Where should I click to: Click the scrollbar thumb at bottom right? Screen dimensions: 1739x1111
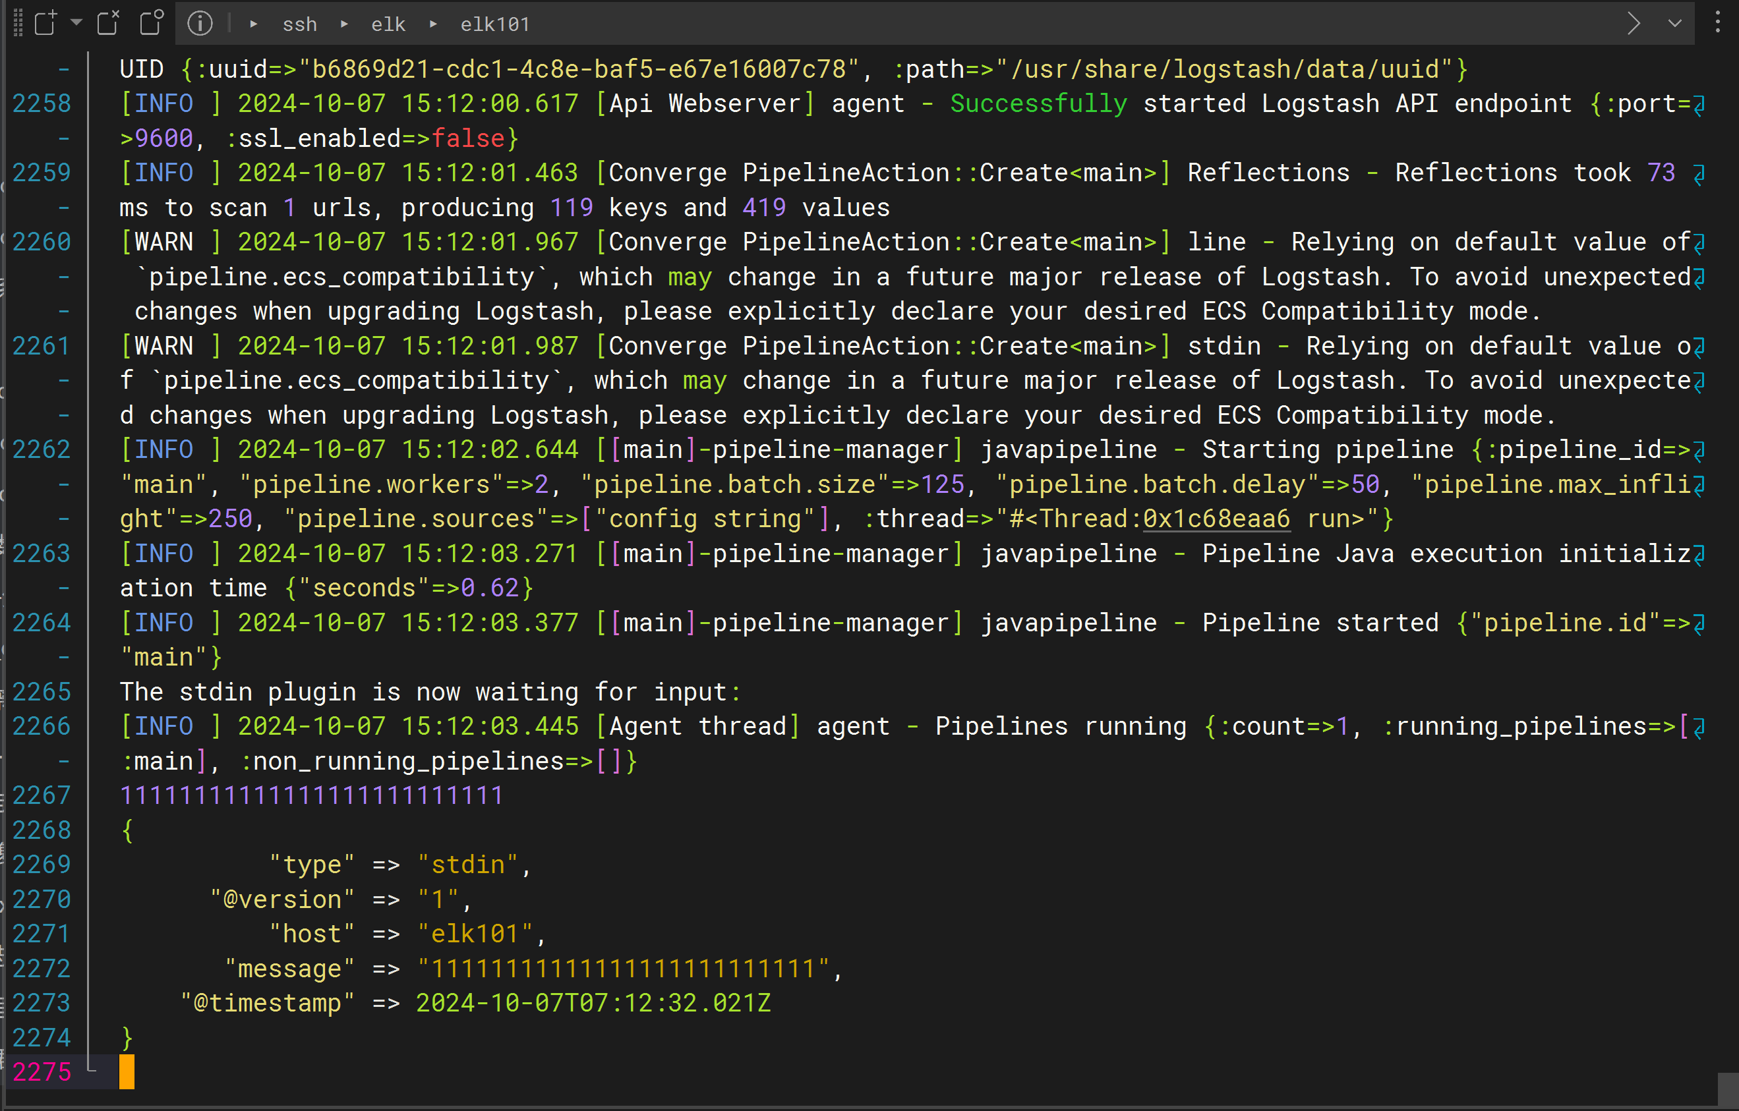(x=1727, y=1089)
